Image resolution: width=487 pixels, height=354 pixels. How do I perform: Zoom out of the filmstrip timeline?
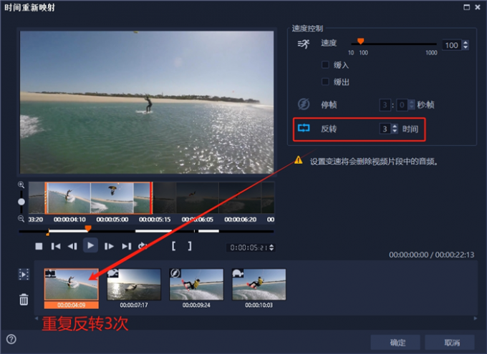tap(21, 219)
